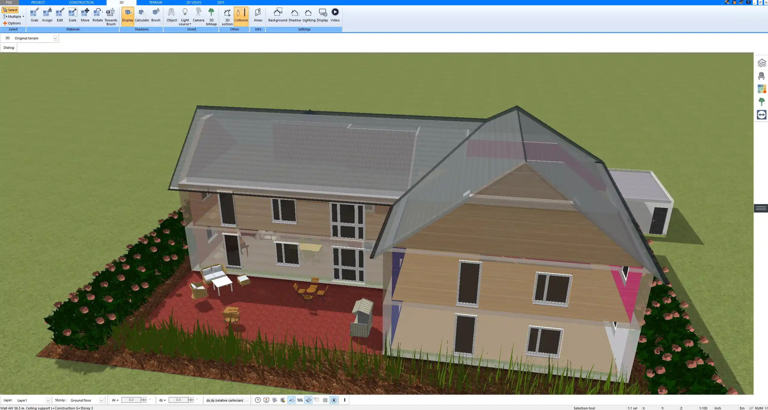Toggle the North arrow indicator
768x410 pixels.
coord(334,400)
